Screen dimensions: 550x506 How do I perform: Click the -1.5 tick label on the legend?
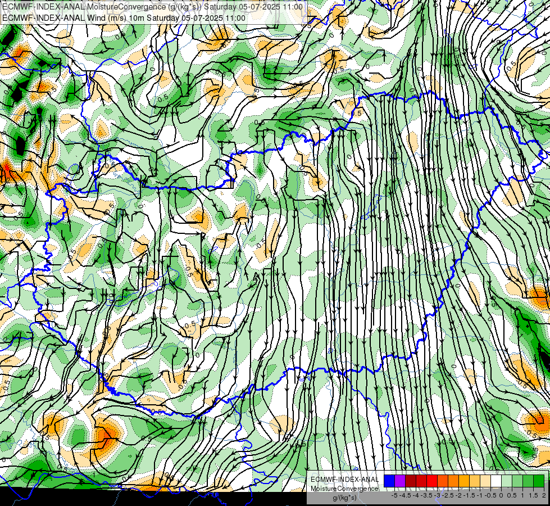pos(469,495)
